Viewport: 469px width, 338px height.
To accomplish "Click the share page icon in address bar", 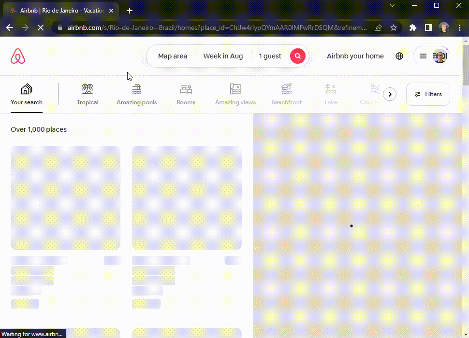I will [378, 28].
